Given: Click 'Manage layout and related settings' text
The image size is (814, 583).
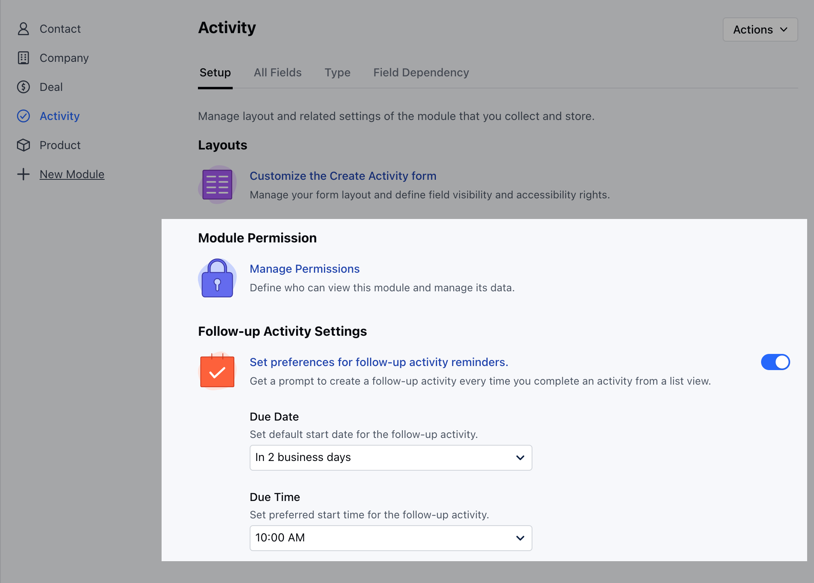Looking at the screenshot, I should coord(396,116).
